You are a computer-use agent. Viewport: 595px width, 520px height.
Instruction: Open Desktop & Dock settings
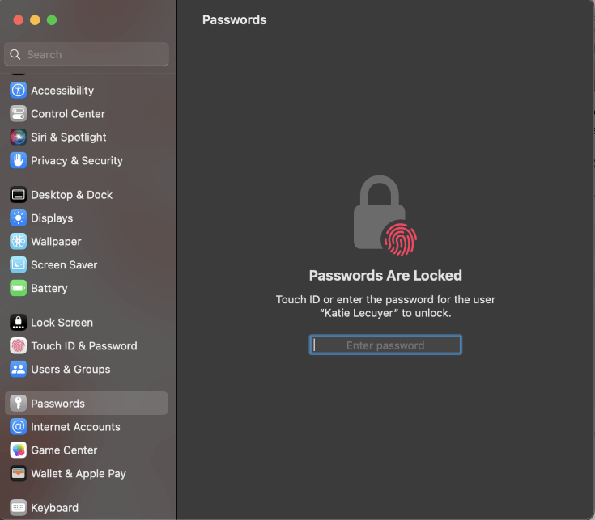pos(71,195)
